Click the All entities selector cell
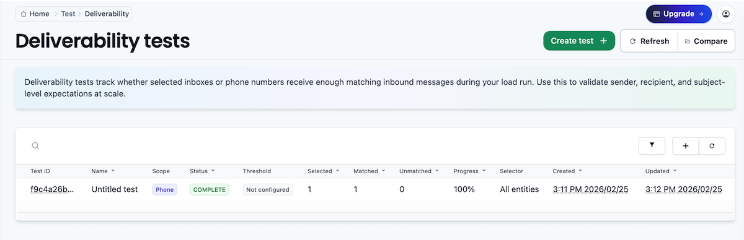The height and width of the screenshot is (240, 744). pos(520,189)
